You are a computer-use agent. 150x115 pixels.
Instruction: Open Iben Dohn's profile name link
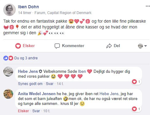tap(29, 7)
